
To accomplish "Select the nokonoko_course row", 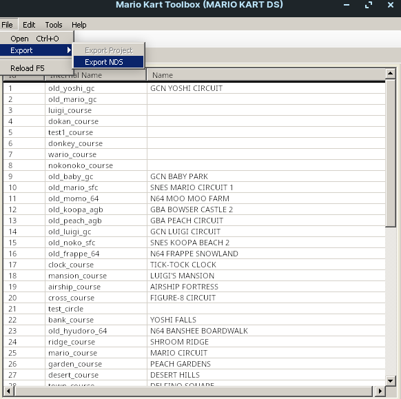I will (x=194, y=165).
